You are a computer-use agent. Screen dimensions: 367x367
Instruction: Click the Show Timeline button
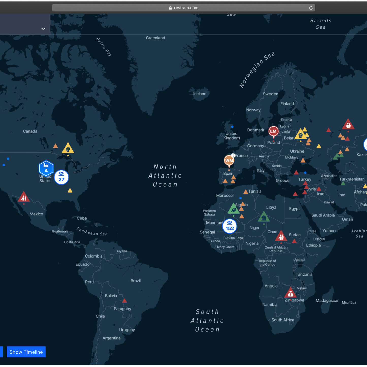pos(26,352)
